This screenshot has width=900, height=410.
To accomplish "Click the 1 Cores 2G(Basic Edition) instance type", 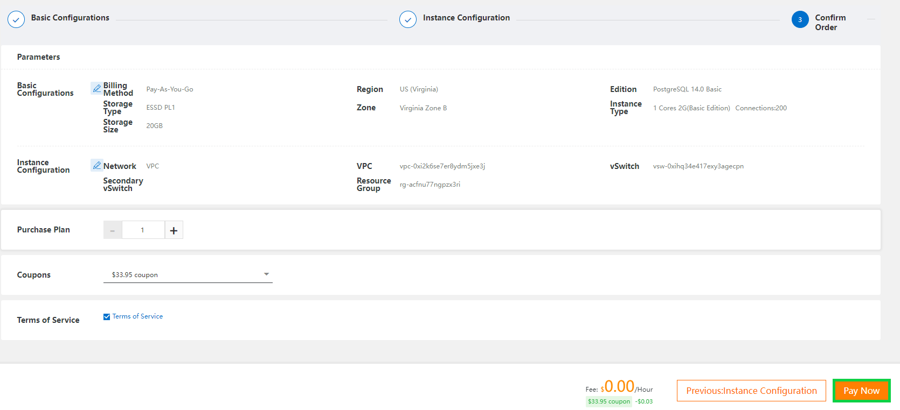I will pyautogui.click(x=691, y=108).
